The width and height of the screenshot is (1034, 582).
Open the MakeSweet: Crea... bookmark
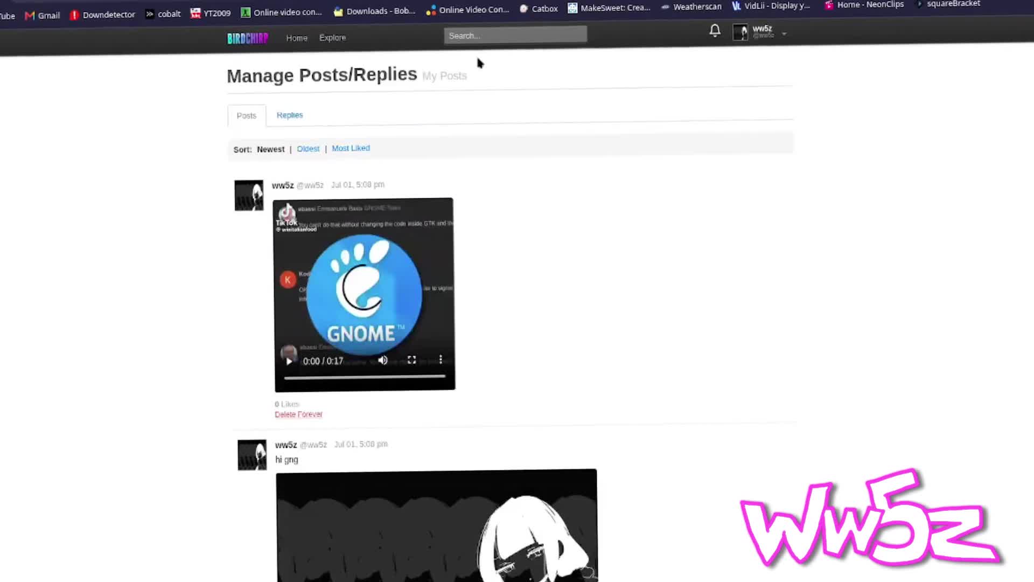pyautogui.click(x=609, y=8)
